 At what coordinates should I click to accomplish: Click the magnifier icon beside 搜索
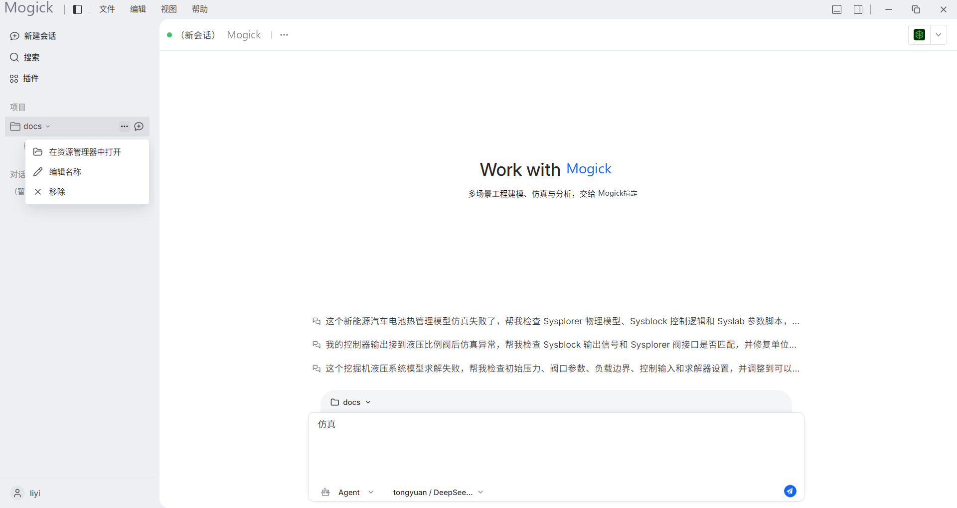tap(14, 57)
